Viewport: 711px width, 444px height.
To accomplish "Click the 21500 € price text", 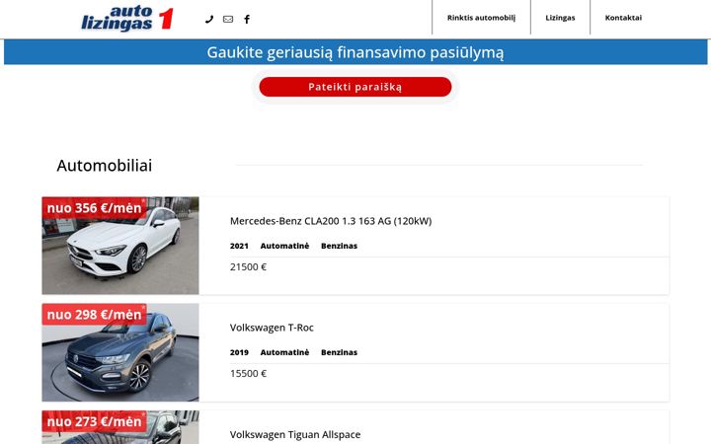I will (248, 266).
